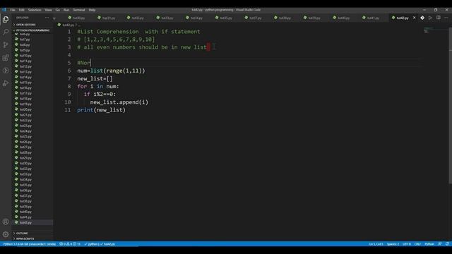Open the Explorer view in activity bar
Screen dimensions: 452x254
6,19
